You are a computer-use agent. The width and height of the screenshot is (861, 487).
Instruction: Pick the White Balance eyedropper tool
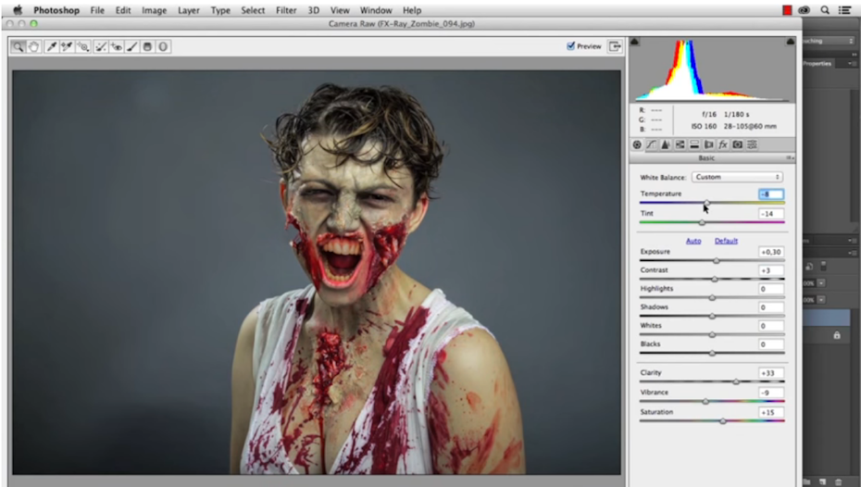pyautogui.click(x=51, y=46)
